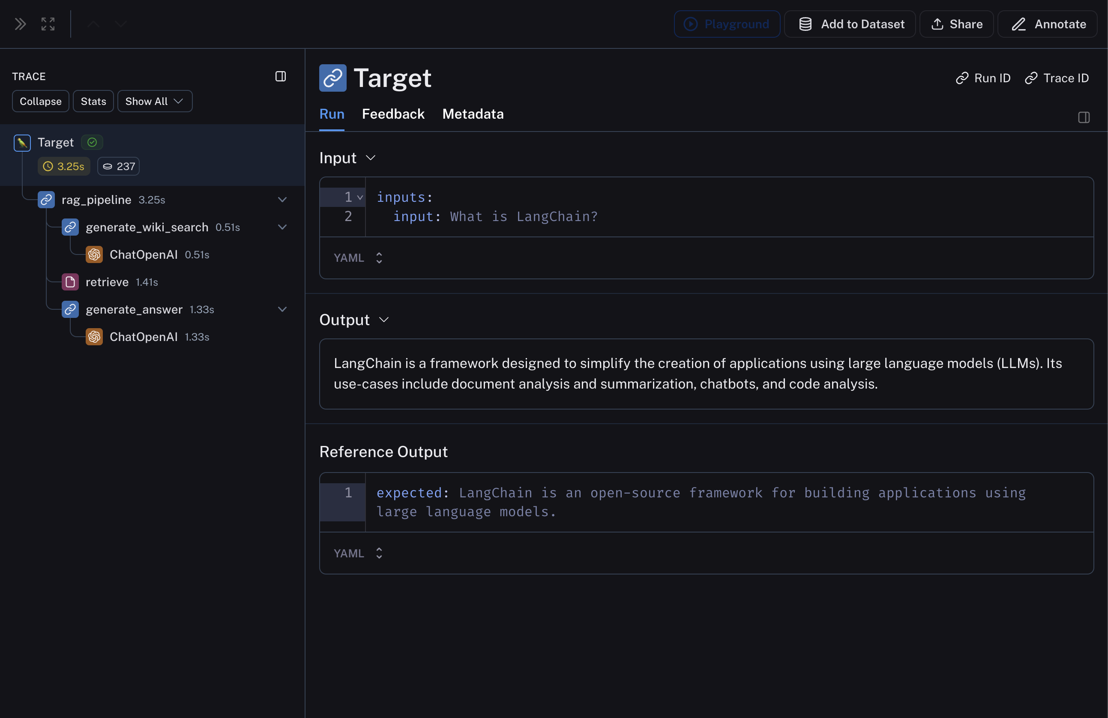
Task: Toggle the trace panel layout icon
Action: tap(280, 76)
